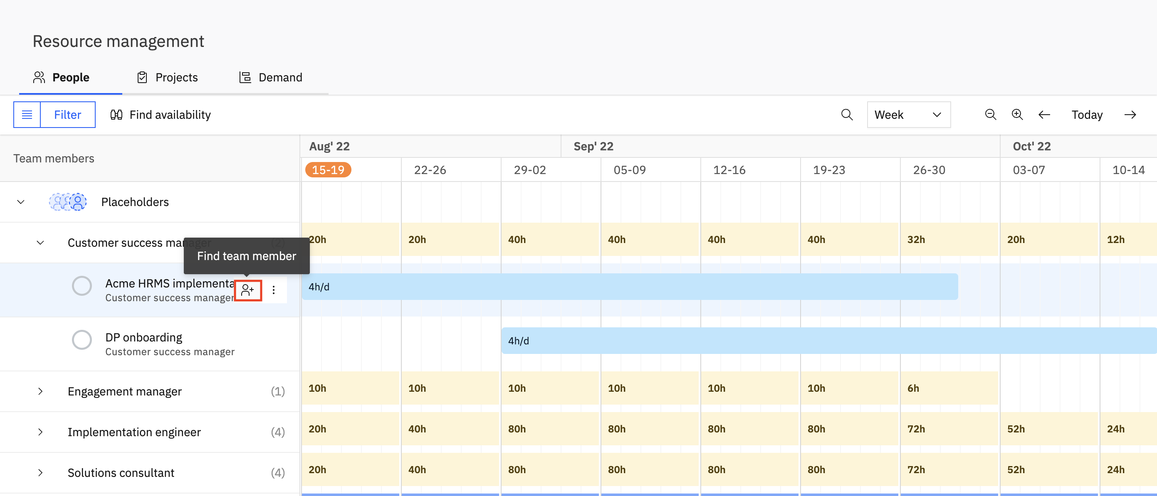This screenshot has height=496, width=1157.
Task: Open the three-dot menu for Acme HRMS
Action: [x=274, y=290]
